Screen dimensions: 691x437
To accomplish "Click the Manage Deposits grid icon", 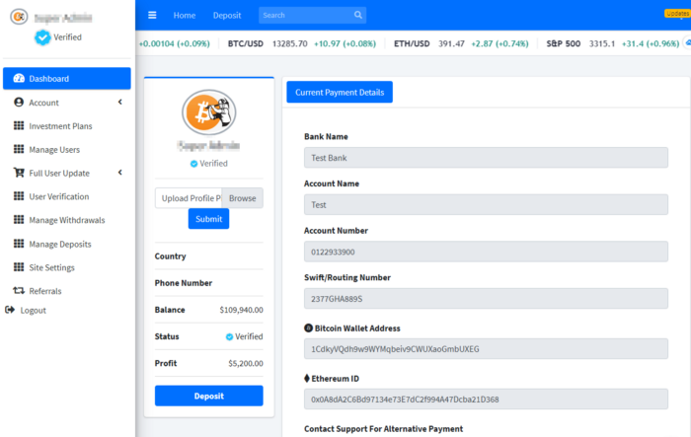I will pos(19,244).
